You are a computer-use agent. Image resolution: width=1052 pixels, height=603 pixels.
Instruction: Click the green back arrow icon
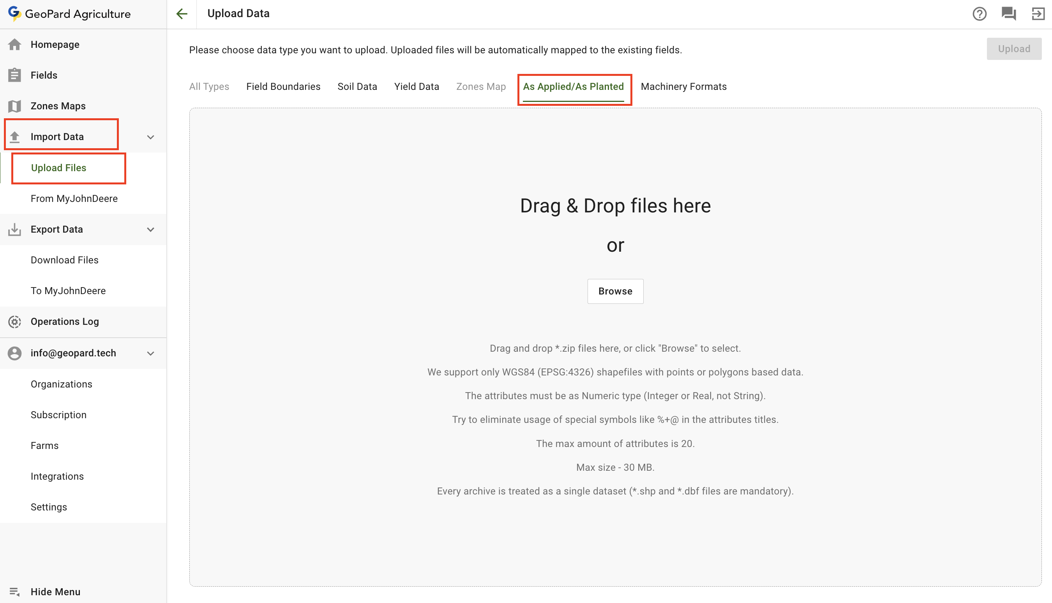click(x=182, y=14)
